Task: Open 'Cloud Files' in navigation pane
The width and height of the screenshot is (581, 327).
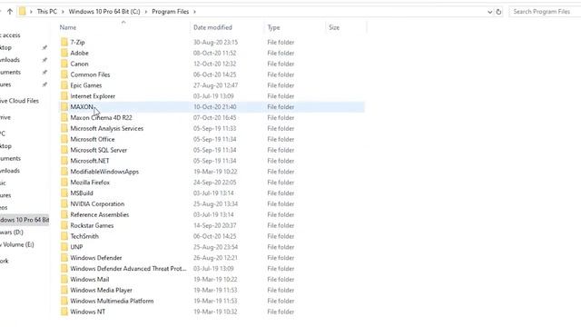Action: click(x=20, y=101)
